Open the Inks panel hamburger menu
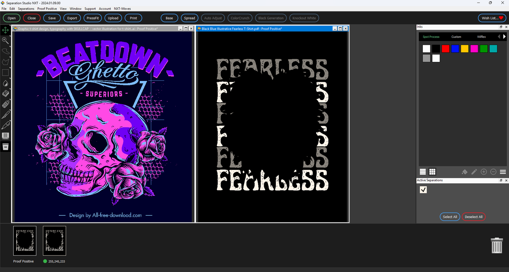 (x=503, y=172)
